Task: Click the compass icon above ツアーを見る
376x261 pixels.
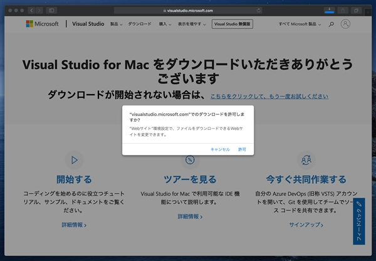Action: pyautogui.click(x=190, y=160)
